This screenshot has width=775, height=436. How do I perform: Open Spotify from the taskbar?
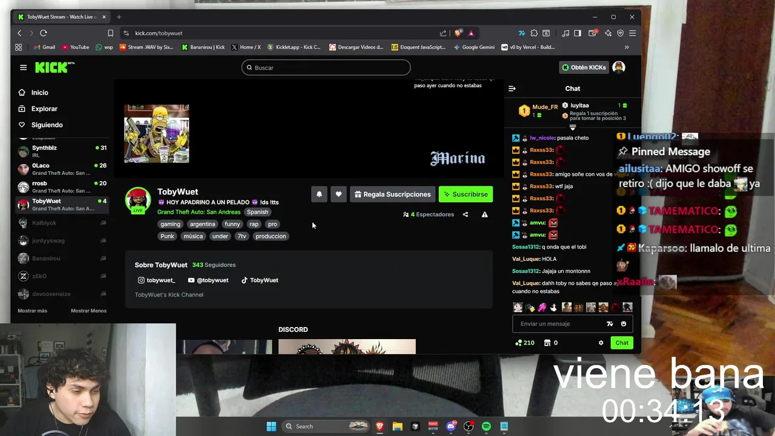click(486, 426)
